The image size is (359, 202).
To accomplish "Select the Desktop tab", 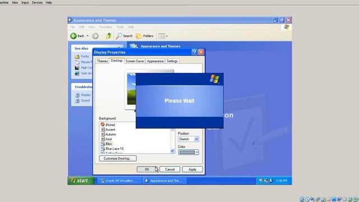I will (117, 61).
